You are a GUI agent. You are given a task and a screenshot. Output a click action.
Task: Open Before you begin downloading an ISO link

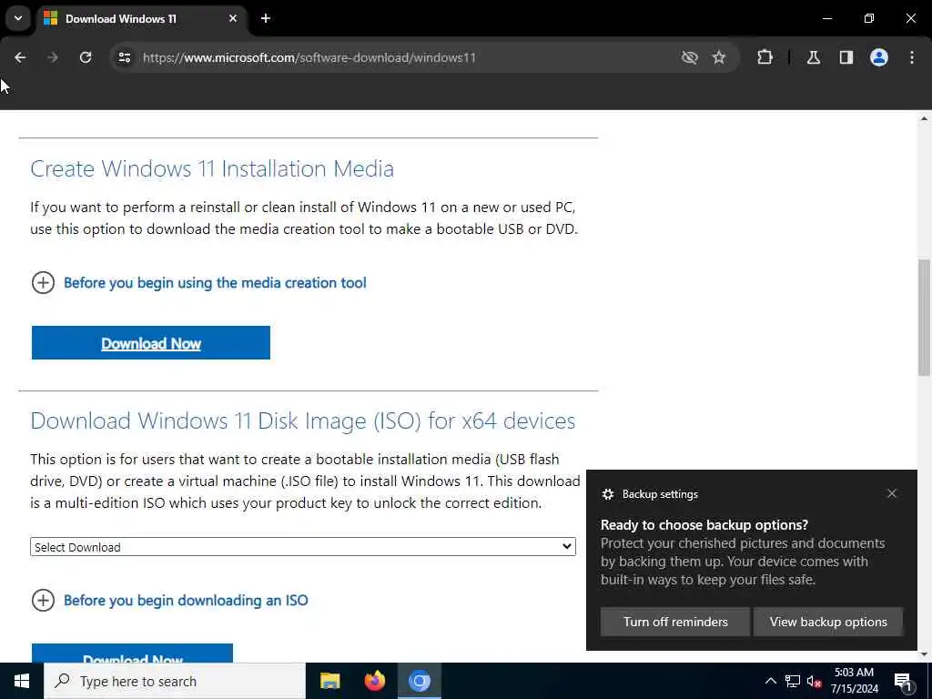(x=186, y=601)
